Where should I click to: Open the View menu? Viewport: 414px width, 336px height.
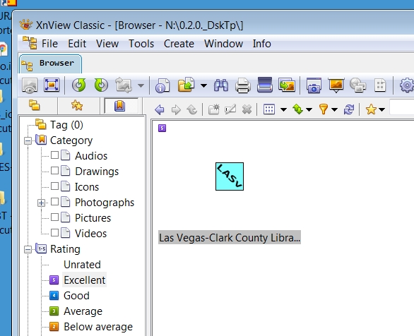107,44
